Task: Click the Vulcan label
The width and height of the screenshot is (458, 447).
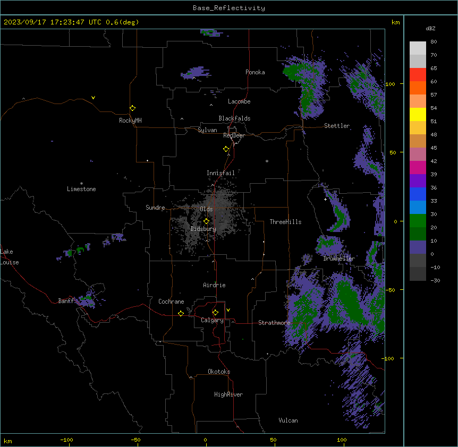Action: tap(288, 420)
